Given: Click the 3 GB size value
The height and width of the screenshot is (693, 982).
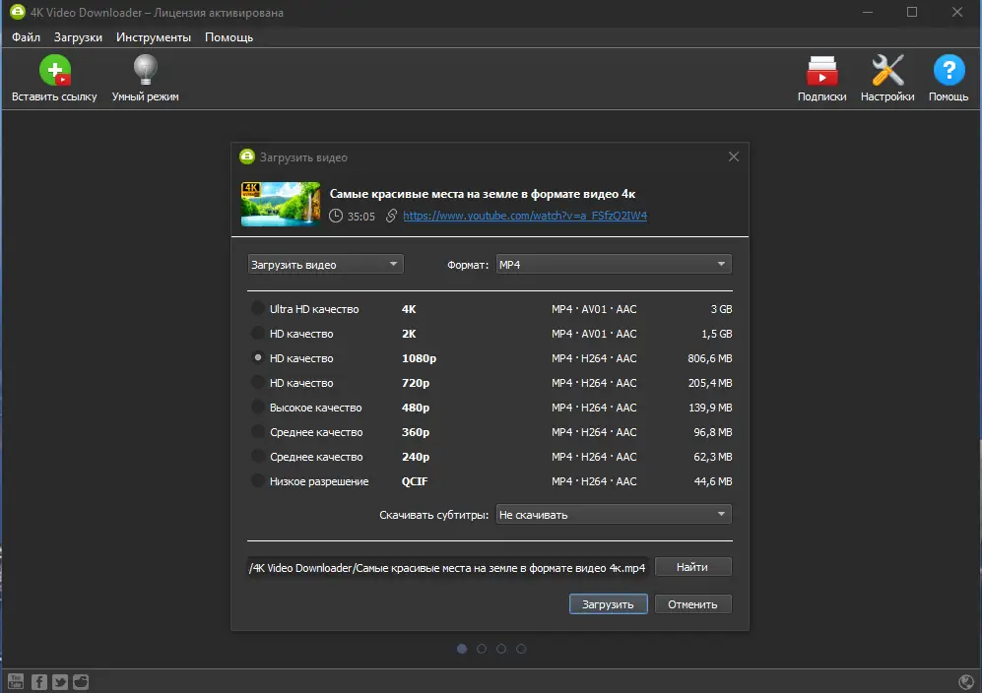Looking at the screenshot, I should [721, 309].
